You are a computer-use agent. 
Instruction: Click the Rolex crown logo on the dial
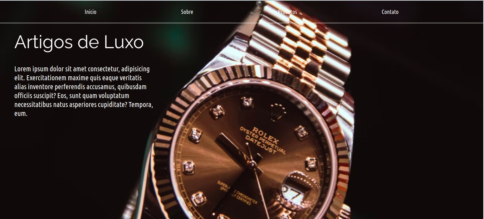[x=278, y=113]
